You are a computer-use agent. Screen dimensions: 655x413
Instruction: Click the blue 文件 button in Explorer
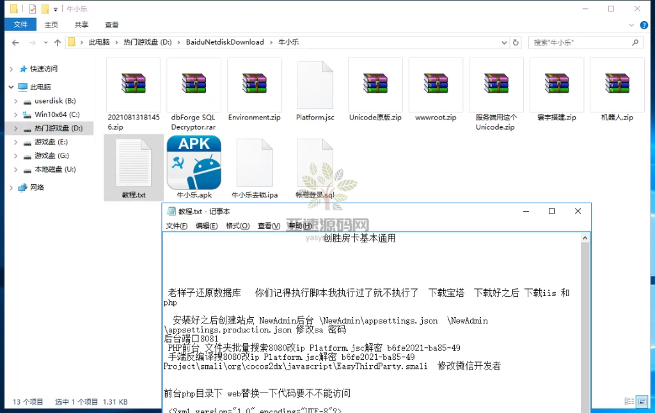click(21, 24)
